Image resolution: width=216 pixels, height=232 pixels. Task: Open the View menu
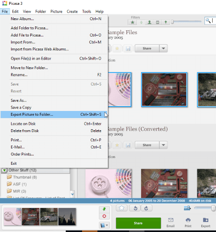point(27,12)
